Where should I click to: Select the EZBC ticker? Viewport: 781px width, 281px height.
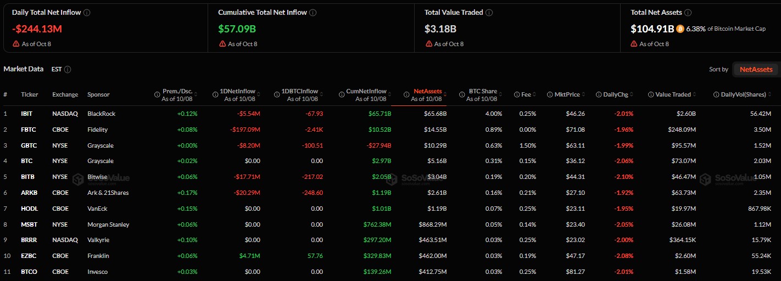tap(28, 256)
